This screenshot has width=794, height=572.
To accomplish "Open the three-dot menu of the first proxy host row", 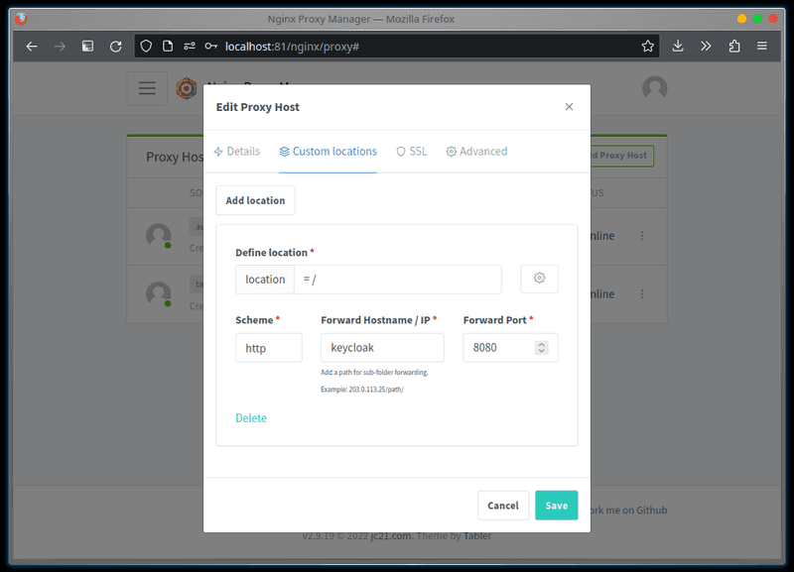I will pos(642,236).
